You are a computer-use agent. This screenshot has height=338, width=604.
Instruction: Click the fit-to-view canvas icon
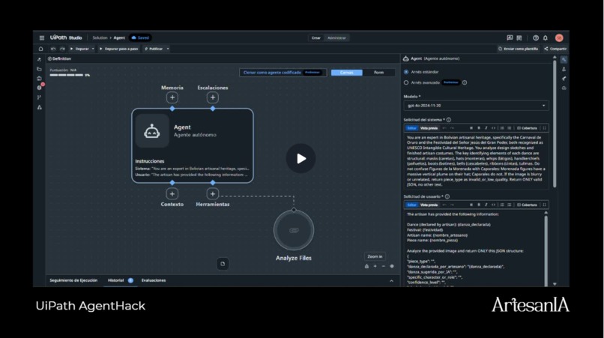392,266
